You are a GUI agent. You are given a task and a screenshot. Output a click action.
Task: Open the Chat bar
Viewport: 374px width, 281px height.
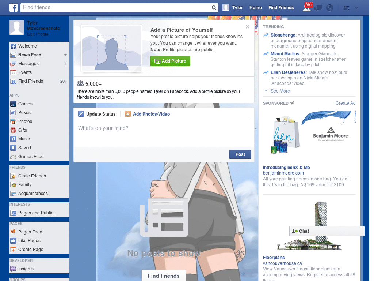click(327, 231)
